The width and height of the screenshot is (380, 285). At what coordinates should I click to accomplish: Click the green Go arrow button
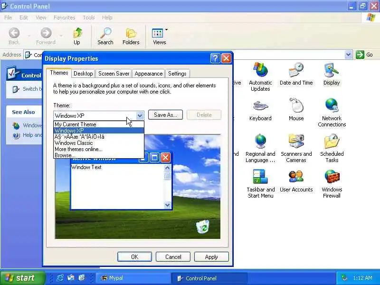[360, 55]
